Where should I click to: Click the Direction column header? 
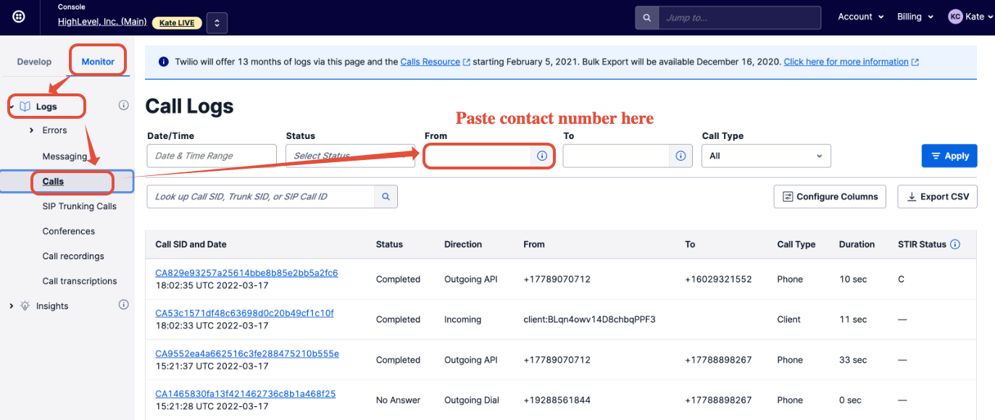(x=463, y=244)
